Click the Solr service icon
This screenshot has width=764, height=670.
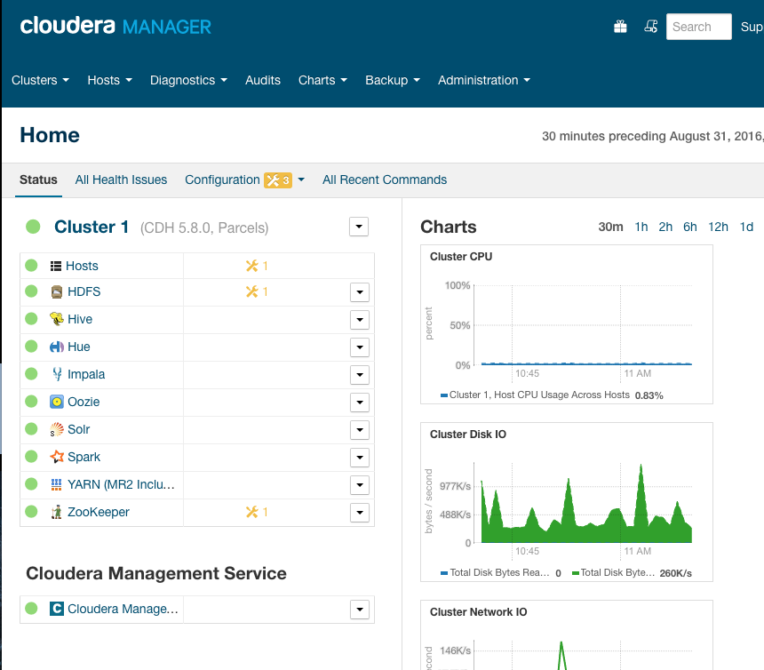[57, 429]
